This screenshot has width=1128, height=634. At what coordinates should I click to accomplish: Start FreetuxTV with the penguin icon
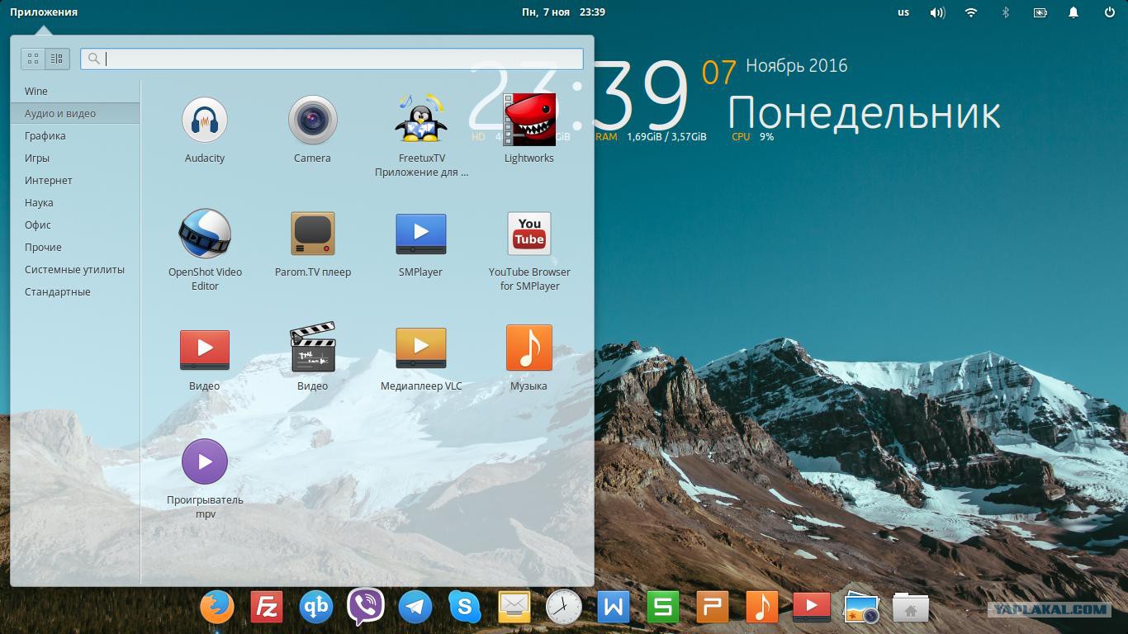[x=421, y=121]
